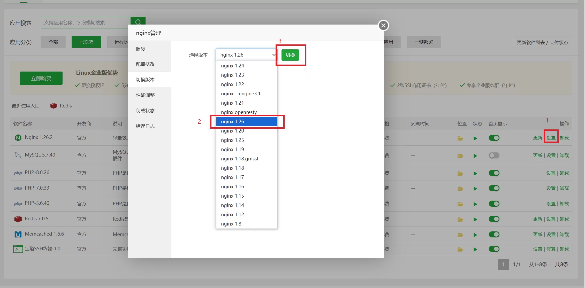Viewport: 585px width, 288px height.
Task: Open the 一键部署 category
Action: pyautogui.click(x=423, y=42)
